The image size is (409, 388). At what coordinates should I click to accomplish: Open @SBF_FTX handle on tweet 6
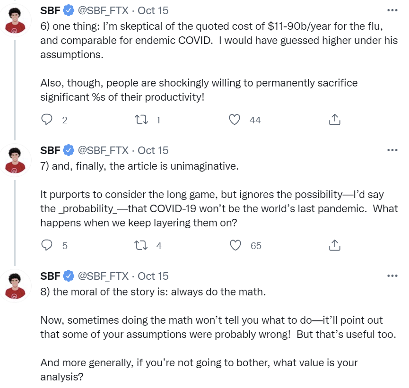pyautogui.click(x=103, y=10)
